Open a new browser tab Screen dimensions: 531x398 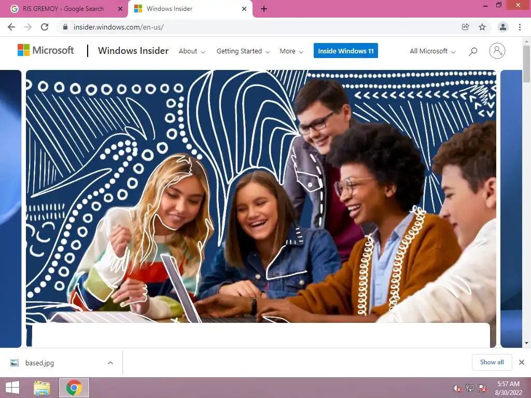(264, 9)
